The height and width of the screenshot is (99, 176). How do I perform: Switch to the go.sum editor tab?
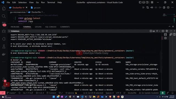click(35, 8)
